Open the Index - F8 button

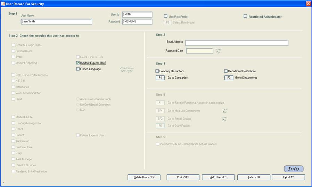click(254, 177)
